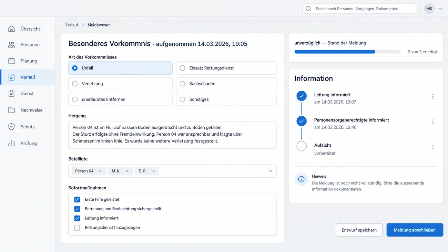
Task: Click the checkmark circle for Personensorgeberechtigte informiert
Action: point(302,121)
